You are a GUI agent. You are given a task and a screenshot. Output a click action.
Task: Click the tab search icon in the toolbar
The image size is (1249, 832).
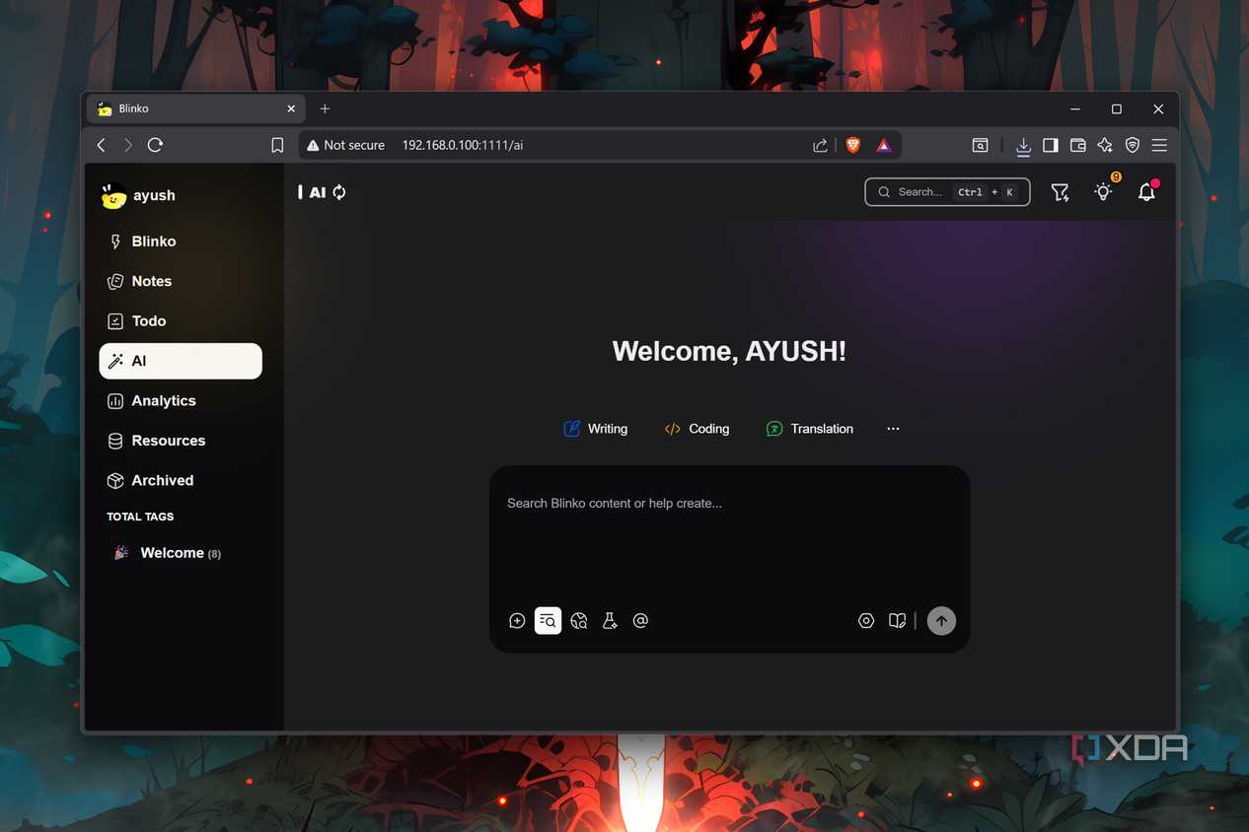980,145
